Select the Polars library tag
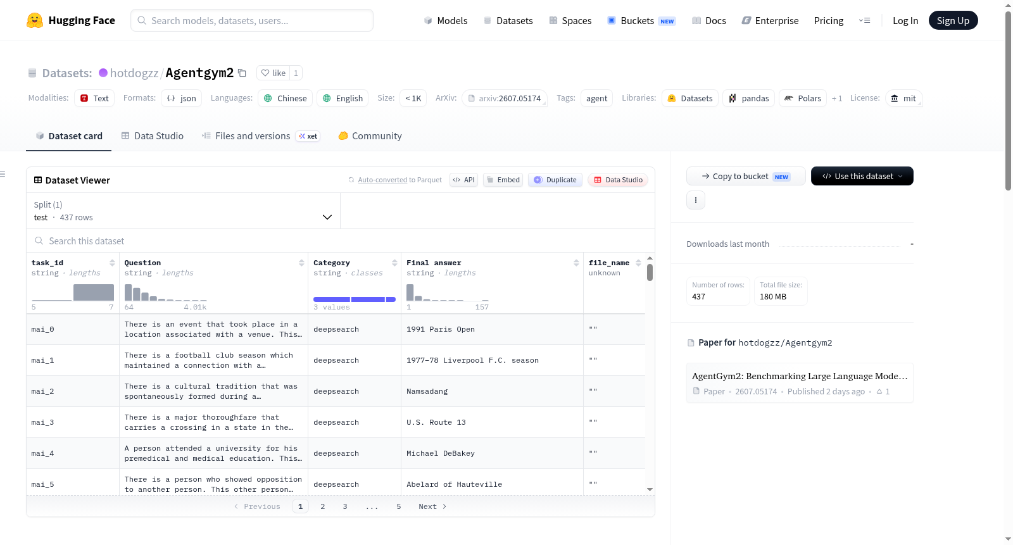This screenshot has height=545, width=1013. 803,98
